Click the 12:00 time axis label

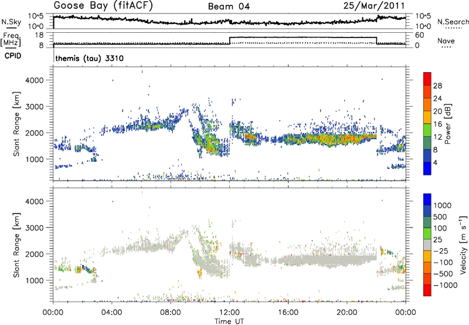click(x=229, y=313)
